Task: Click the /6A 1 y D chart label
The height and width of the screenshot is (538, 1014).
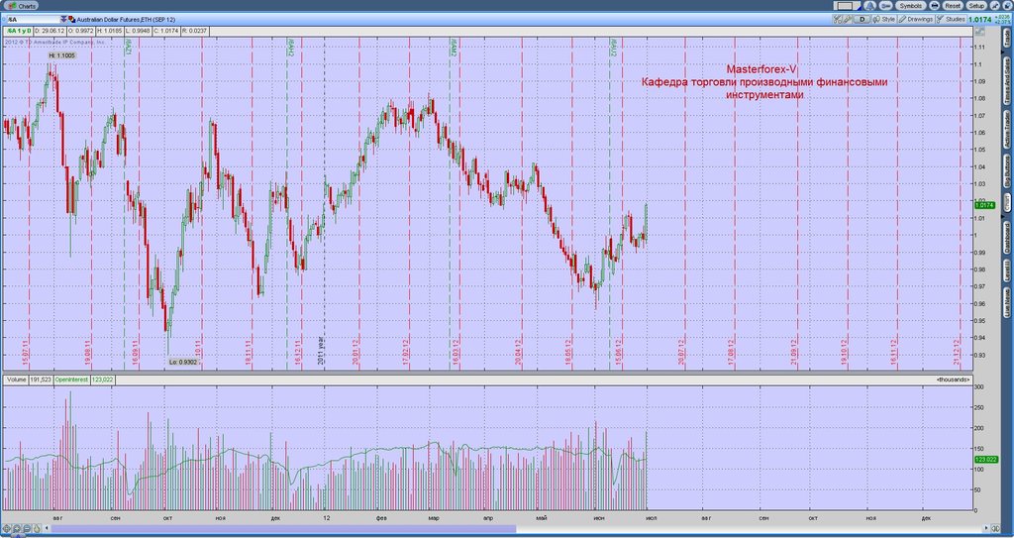Action: (x=18, y=31)
